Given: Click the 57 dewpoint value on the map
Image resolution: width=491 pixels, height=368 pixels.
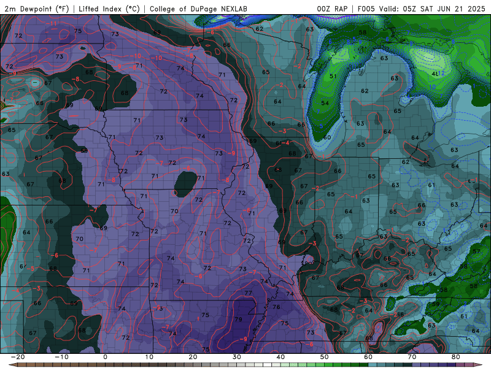Looking at the screenshot, I should click(476, 251).
